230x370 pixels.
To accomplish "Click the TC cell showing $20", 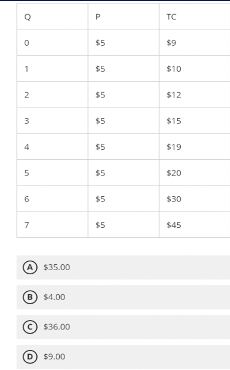I will coord(195,173).
